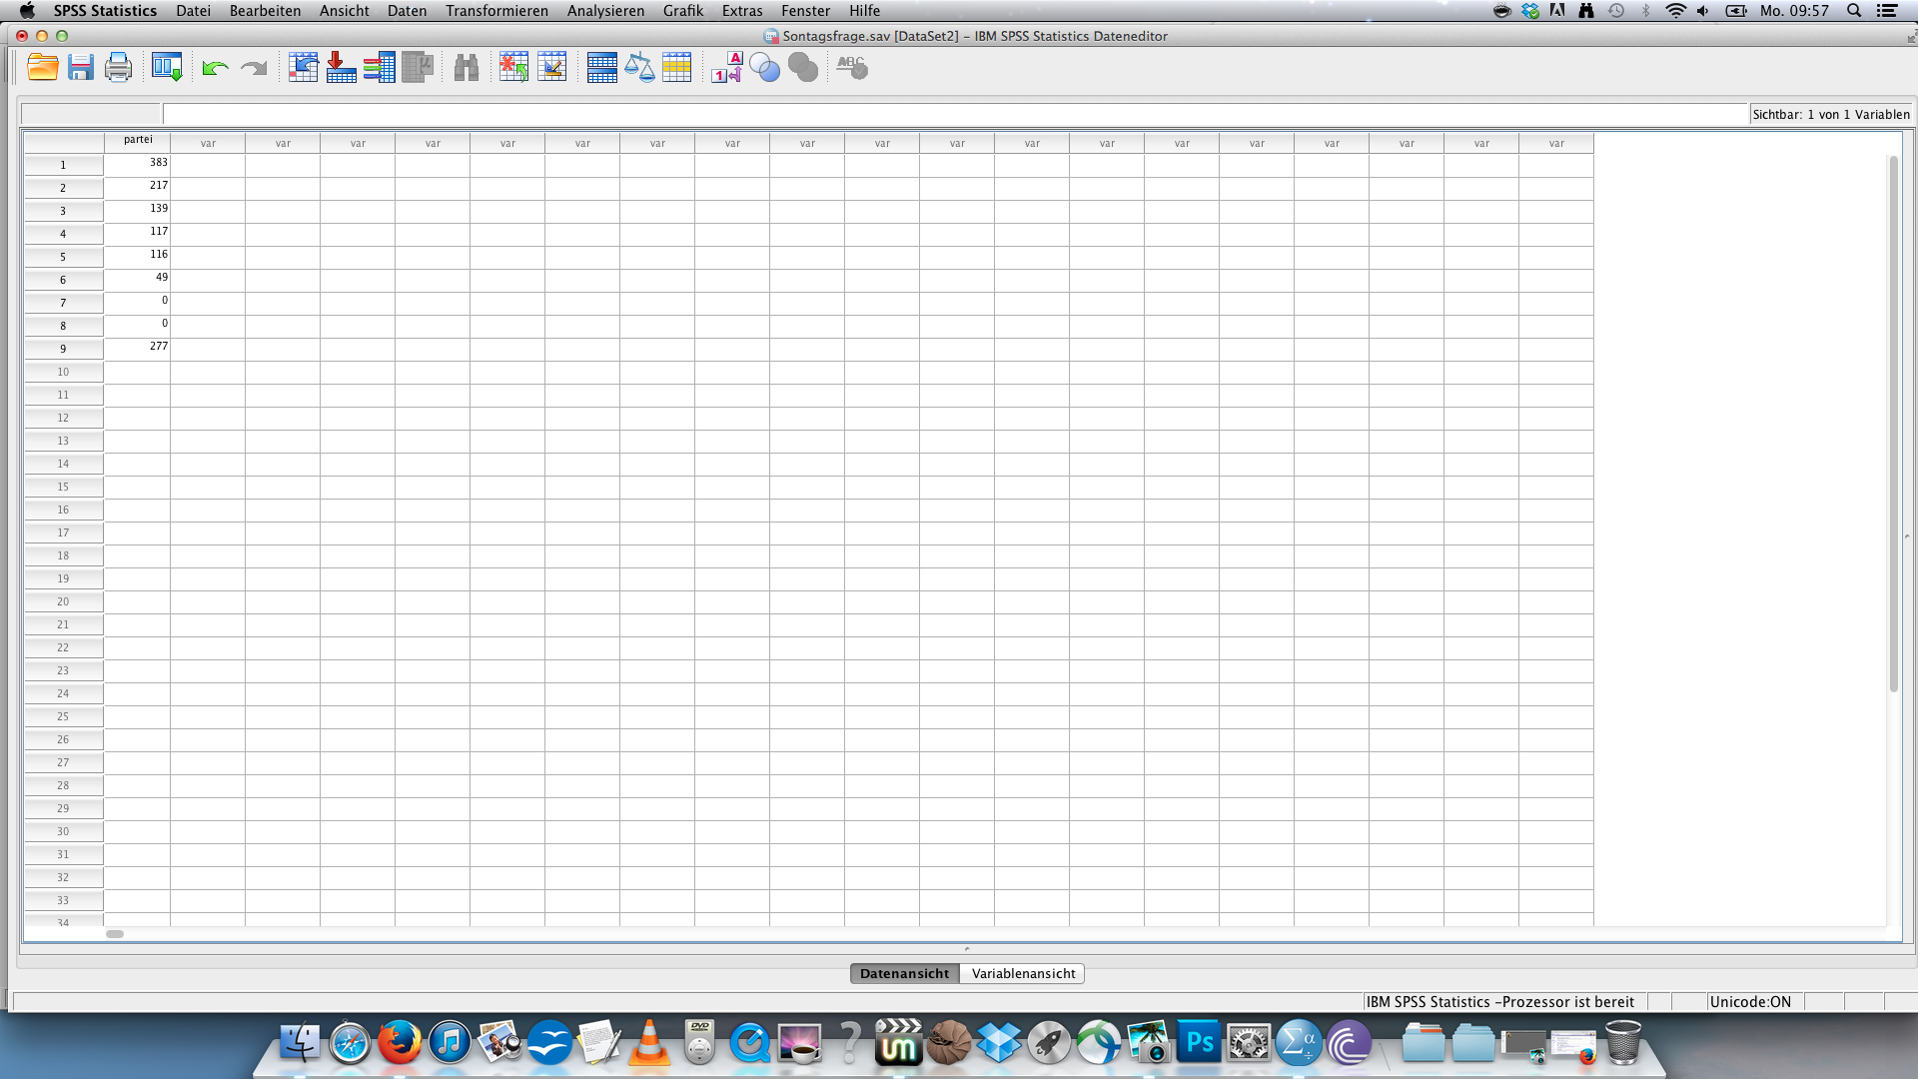Click the Use Variable Sets circles icon
The image size is (1918, 1079).
(x=764, y=68)
